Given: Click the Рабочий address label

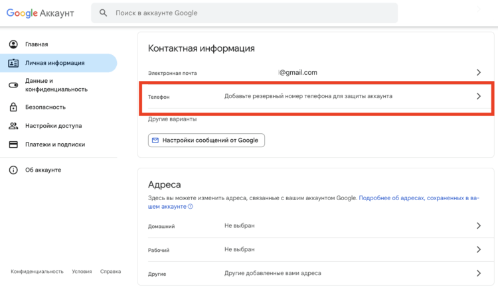Looking at the screenshot, I should pos(159,250).
